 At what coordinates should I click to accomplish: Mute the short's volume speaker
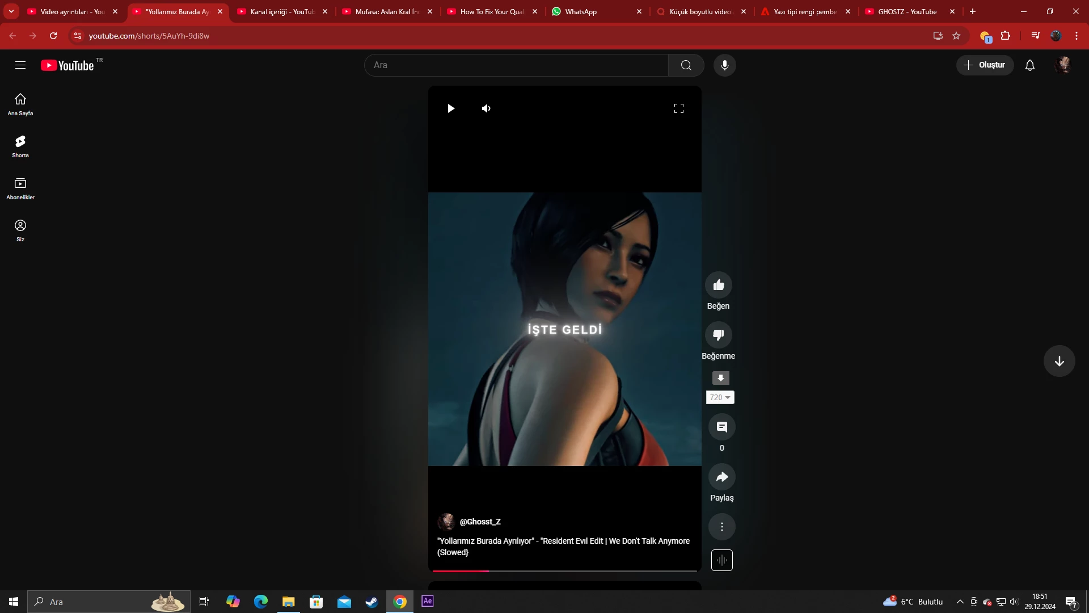coord(486,108)
